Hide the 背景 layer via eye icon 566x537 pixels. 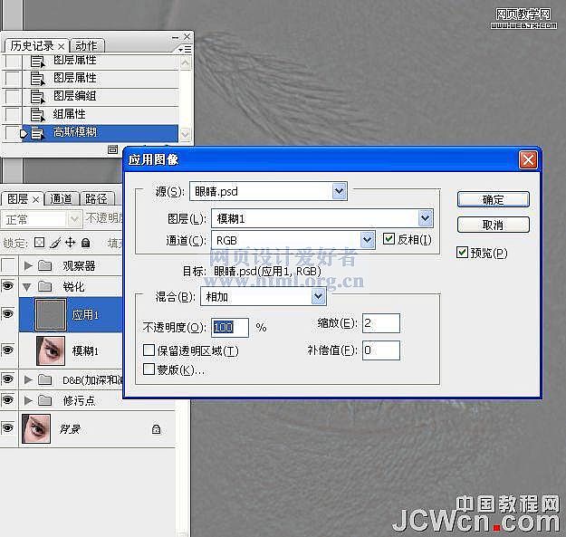(x=8, y=428)
